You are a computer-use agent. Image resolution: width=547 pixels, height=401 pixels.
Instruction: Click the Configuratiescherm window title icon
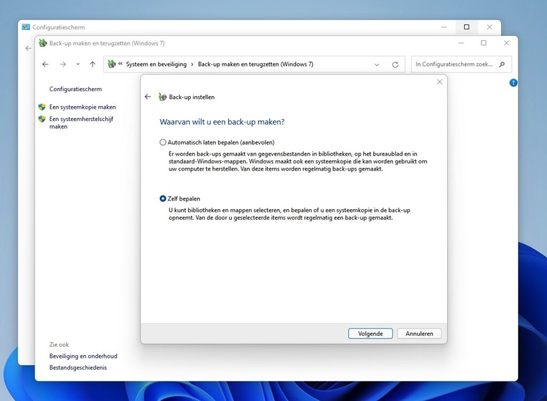point(26,27)
